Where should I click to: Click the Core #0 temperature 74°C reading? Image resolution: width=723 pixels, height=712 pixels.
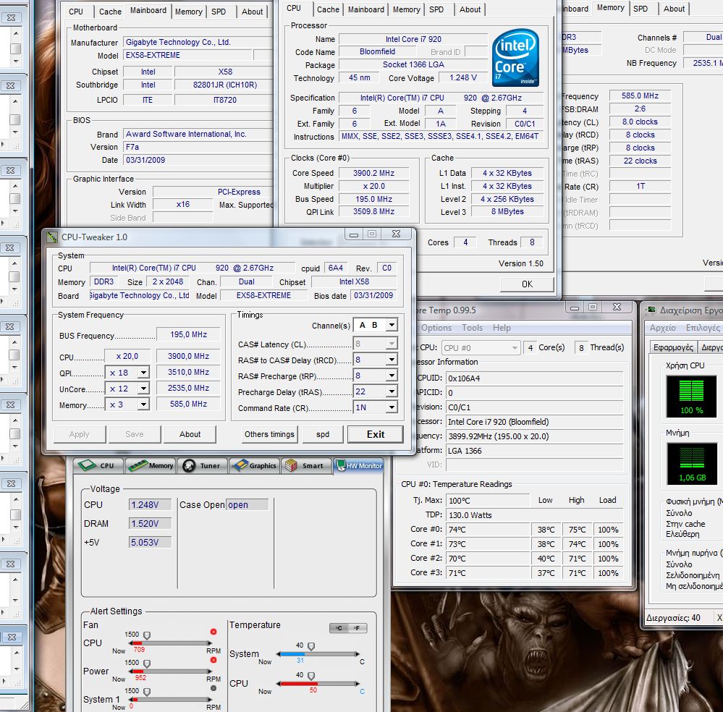488,530
